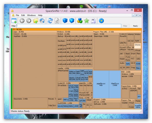Click the New View toolbar icon
Image resolution: width=152 pixels, height=123 pixels.
(x=14, y=21)
